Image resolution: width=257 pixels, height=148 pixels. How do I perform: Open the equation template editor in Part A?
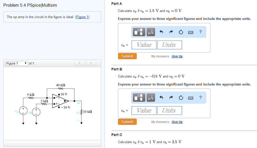138,32
